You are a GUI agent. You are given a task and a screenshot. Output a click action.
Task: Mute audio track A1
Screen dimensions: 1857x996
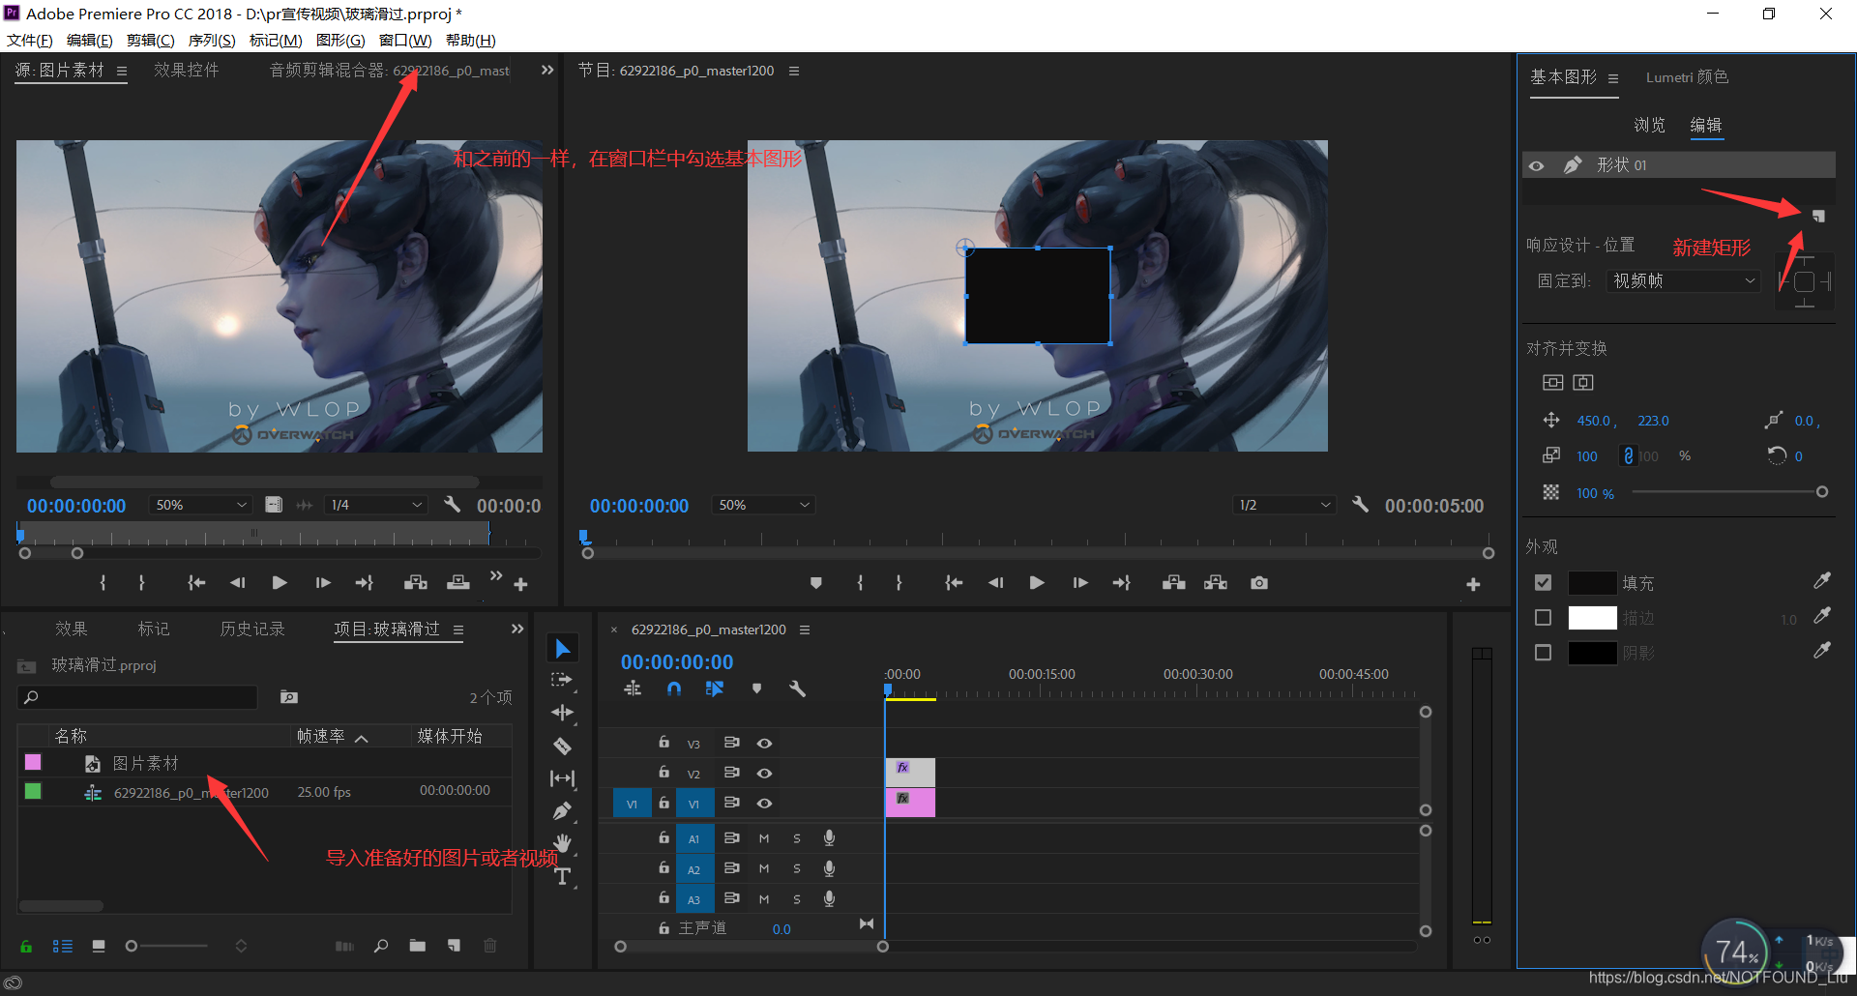click(x=764, y=838)
